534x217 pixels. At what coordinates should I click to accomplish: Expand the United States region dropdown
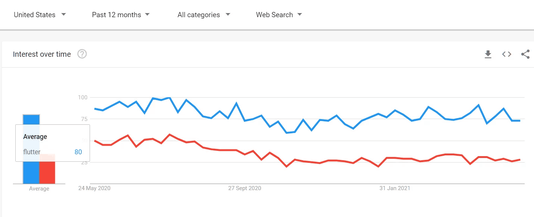pyautogui.click(x=40, y=15)
